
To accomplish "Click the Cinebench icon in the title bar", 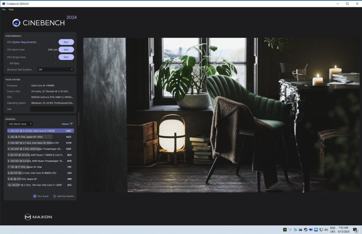I will tap(4, 4).
